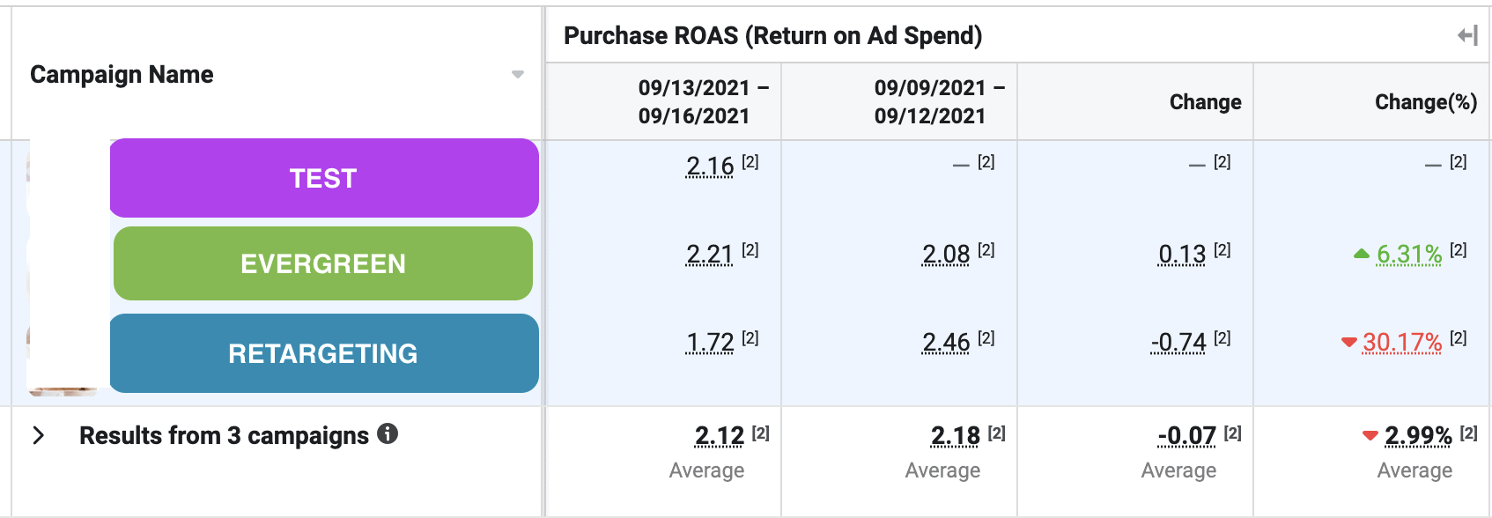This screenshot has height=518, width=1492.
Task: Select the EVERGREEN campaign label
Action: [x=322, y=263]
